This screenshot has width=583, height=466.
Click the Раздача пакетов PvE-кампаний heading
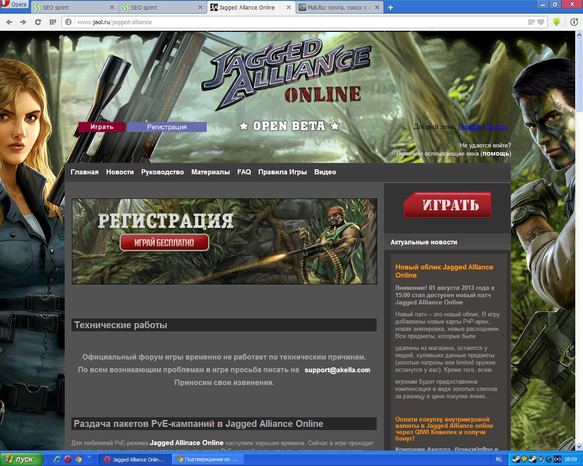pos(199,424)
